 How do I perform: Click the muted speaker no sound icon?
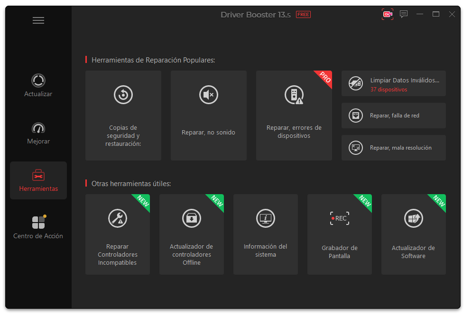click(x=209, y=95)
